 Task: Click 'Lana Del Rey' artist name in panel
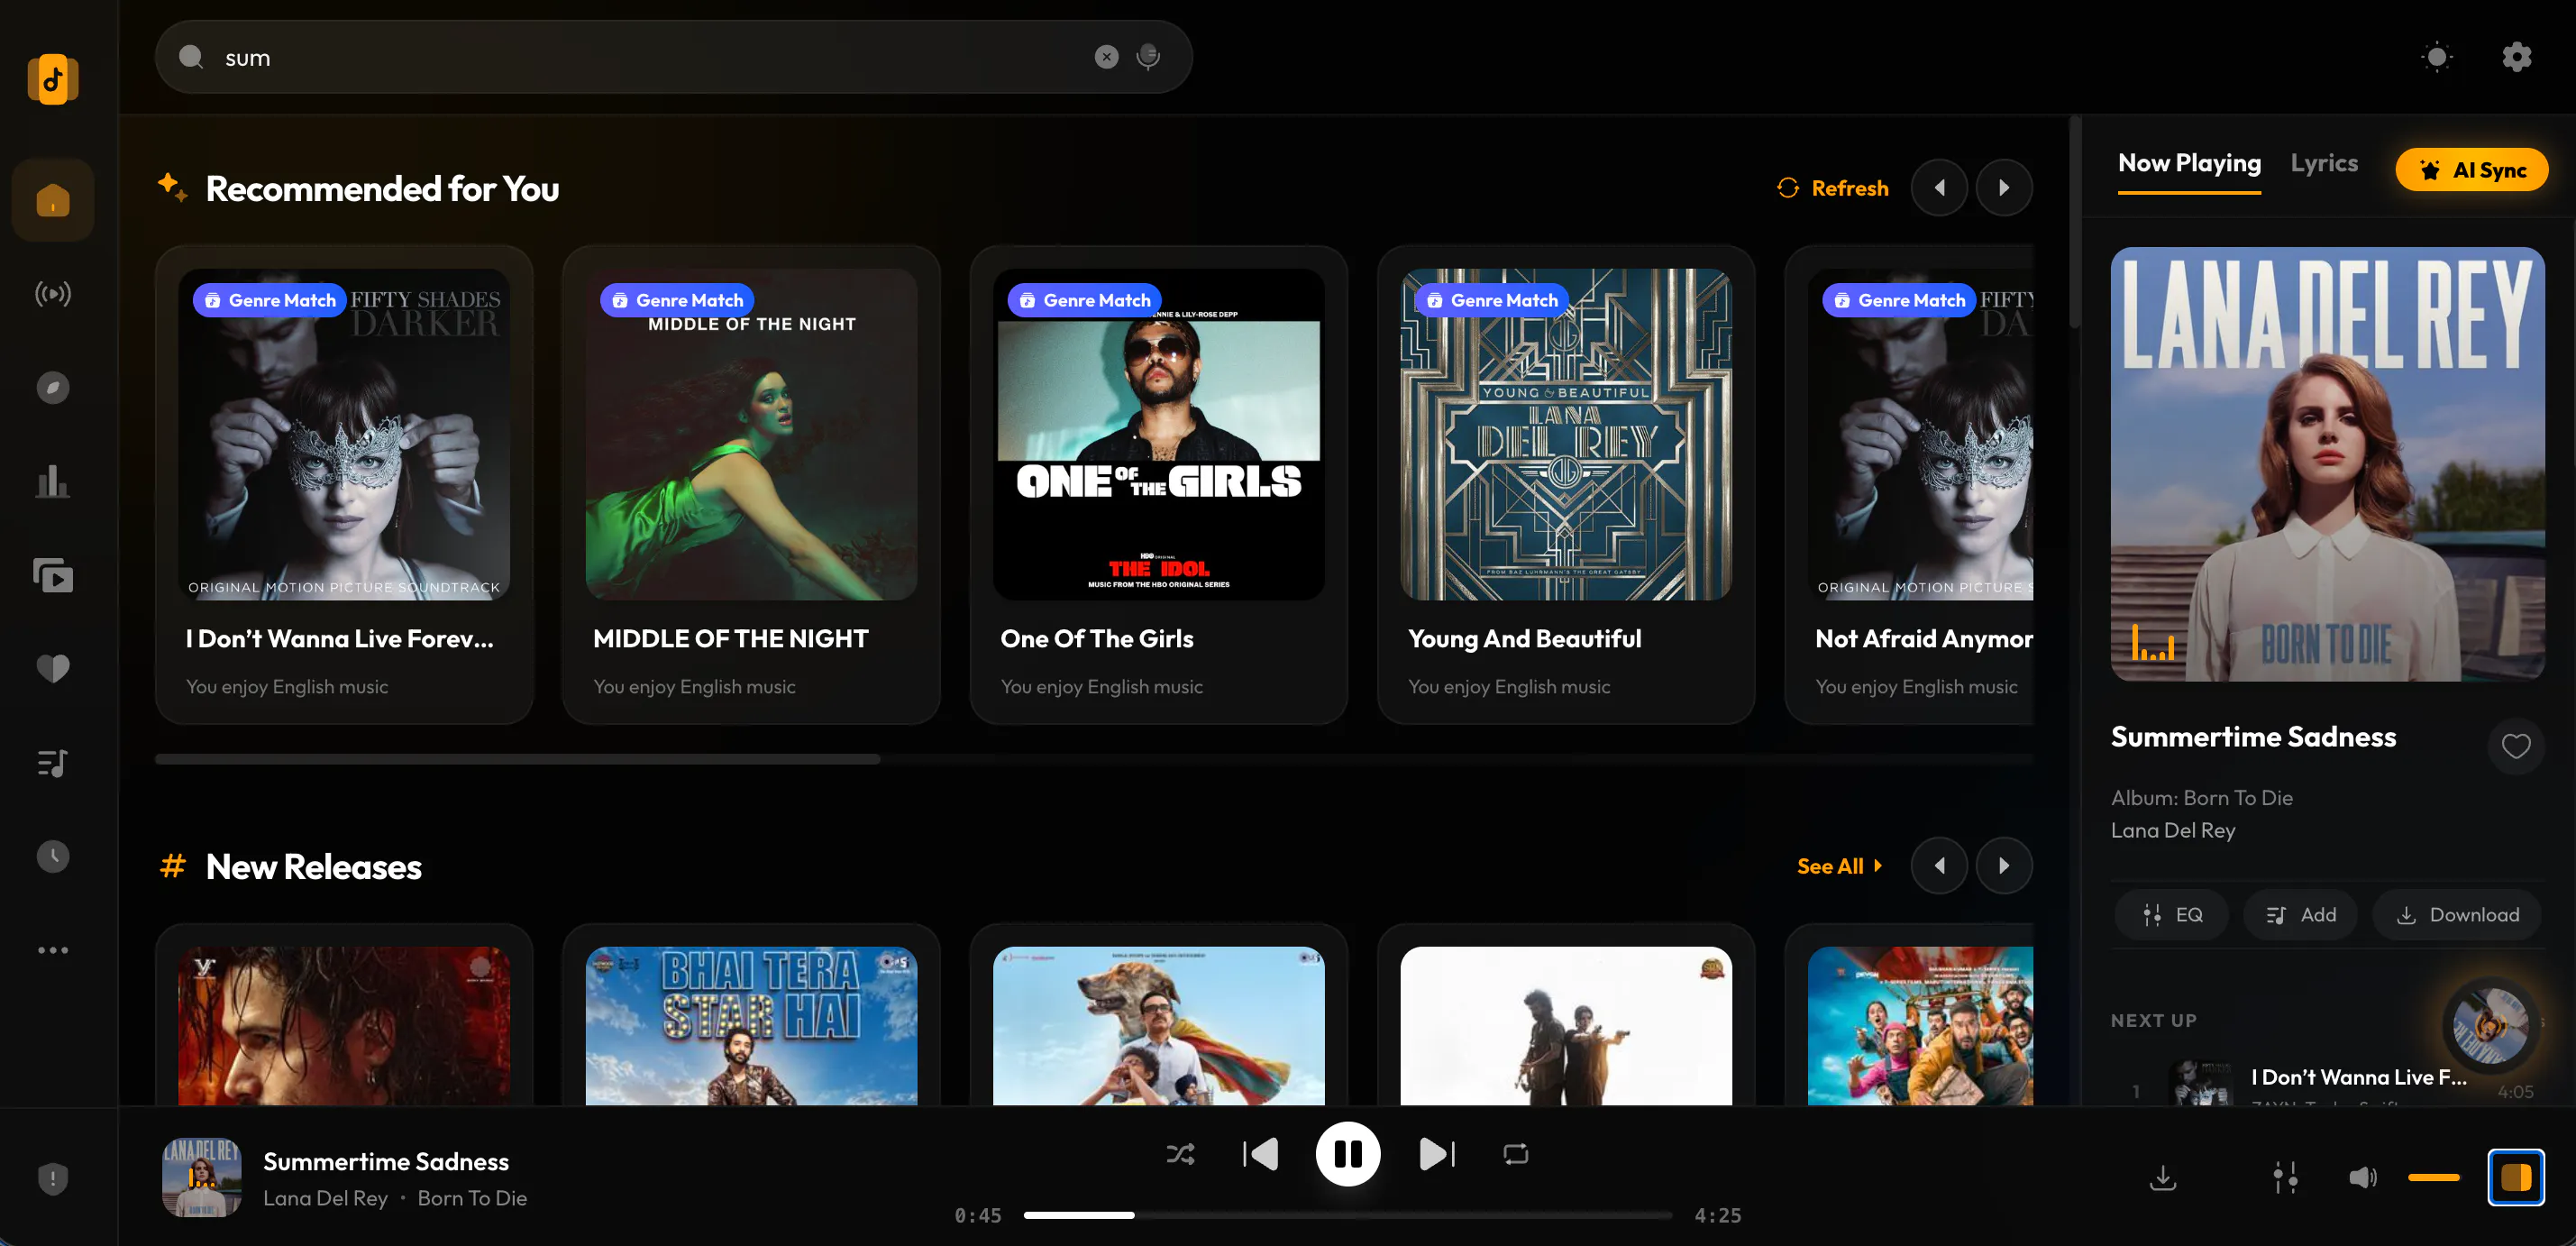click(2172, 830)
